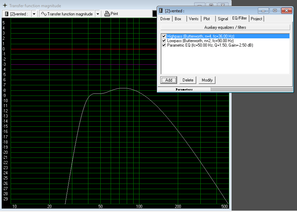Toggle the Parametric EQ filter checkbox
The height and width of the screenshot is (212, 297).
click(164, 45)
